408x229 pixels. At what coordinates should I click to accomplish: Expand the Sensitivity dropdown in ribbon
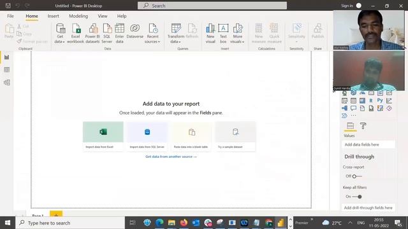[x=296, y=41]
